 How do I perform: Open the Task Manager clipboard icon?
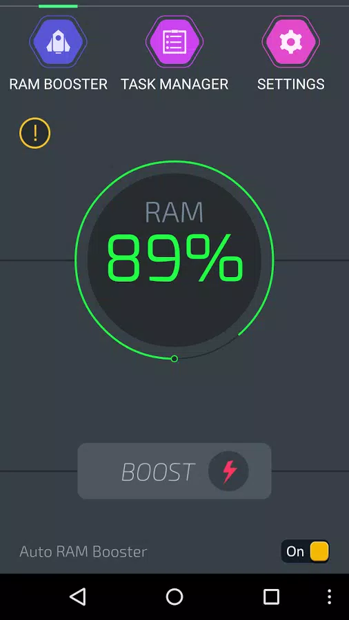pos(174,41)
